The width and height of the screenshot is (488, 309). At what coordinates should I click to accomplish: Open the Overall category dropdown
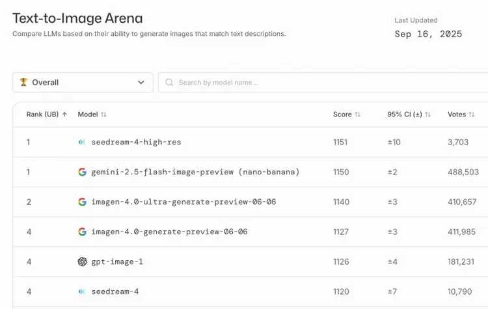tap(83, 83)
